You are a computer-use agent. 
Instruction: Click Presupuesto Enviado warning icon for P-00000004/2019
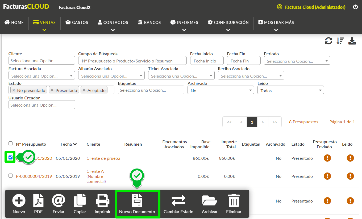[327, 176]
